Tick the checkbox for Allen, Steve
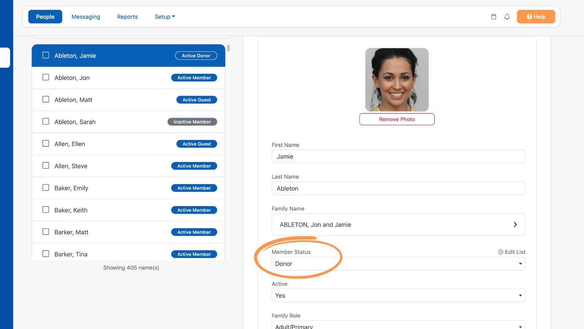Viewport: 584px width, 329px height. pyautogui.click(x=46, y=165)
